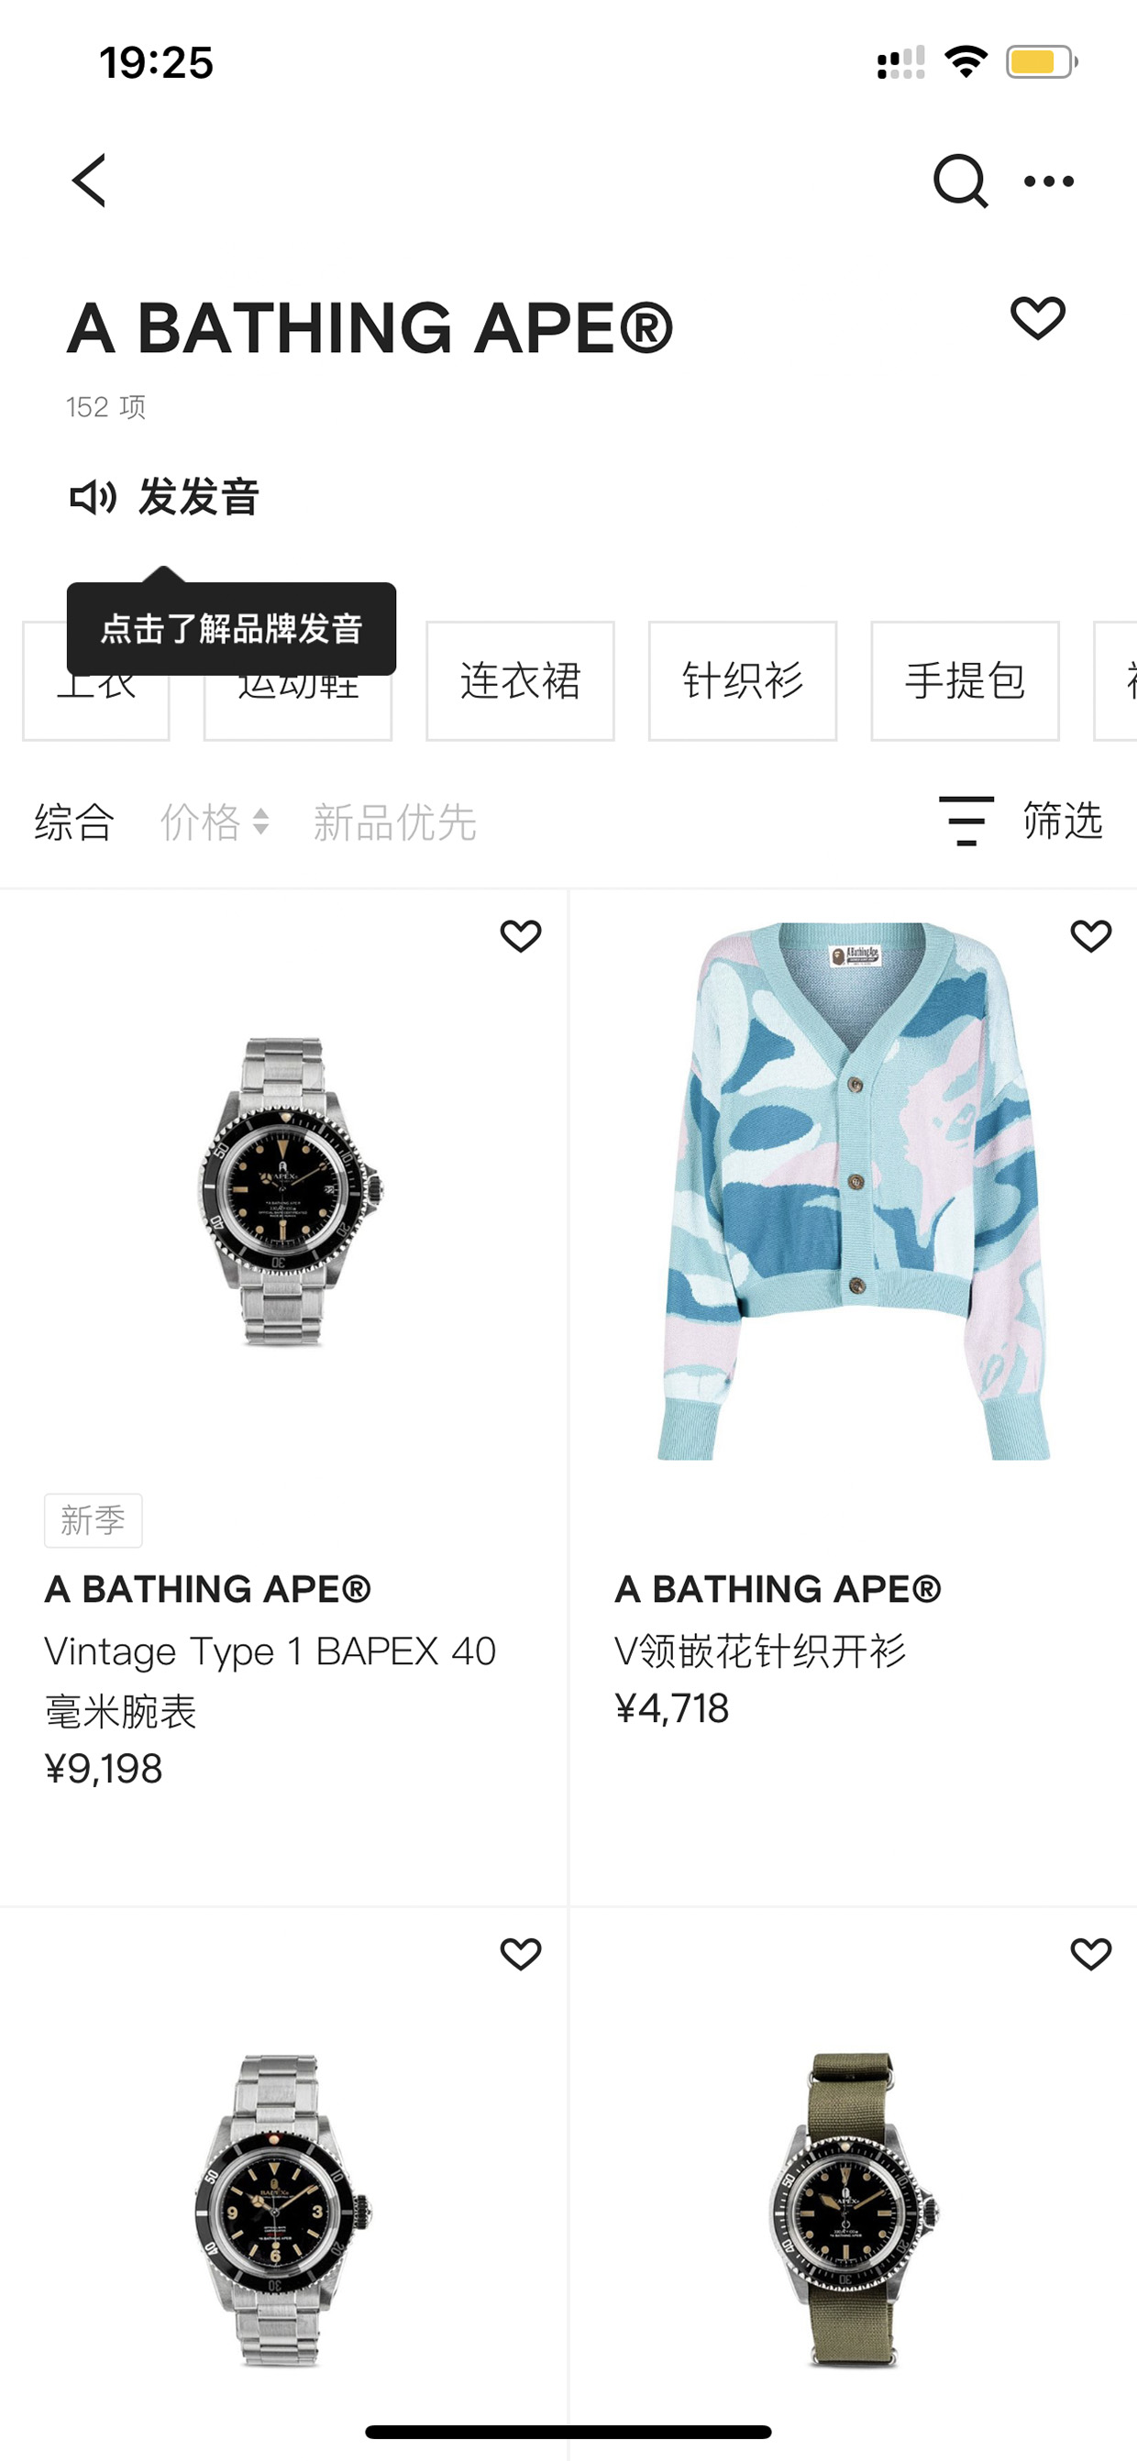
Task: Wishlist the Vintage Type 1 BAPEX watch
Action: [x=521, y=936]
